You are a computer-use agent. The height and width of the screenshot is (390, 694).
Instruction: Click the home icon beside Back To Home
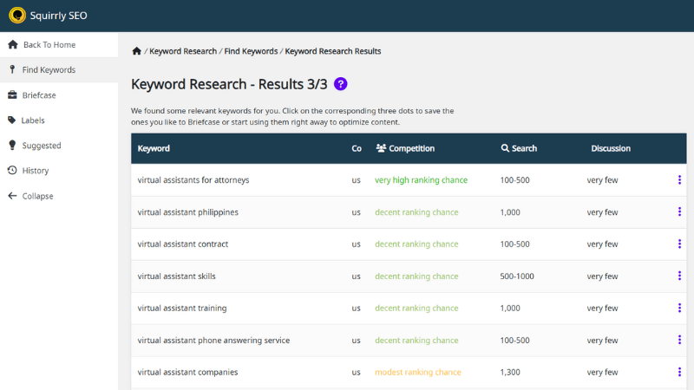(13, 44)
